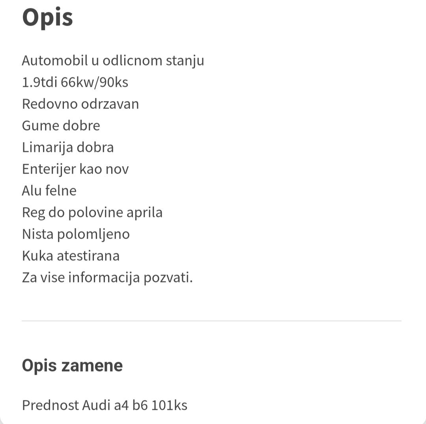
Task: Select the line 'Automobil u odlicnom stanju'
Action: click(113, 61)
